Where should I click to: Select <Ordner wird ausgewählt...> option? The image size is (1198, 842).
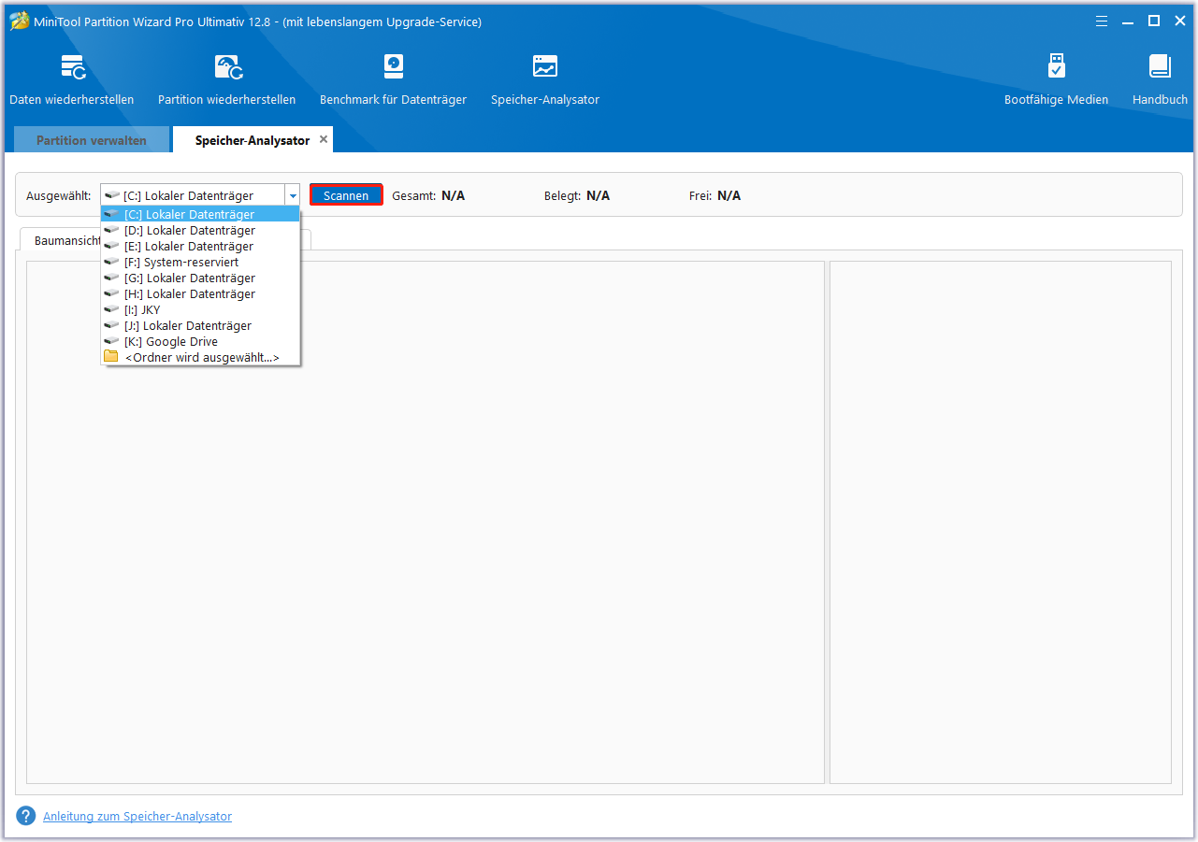pos(200,357)
